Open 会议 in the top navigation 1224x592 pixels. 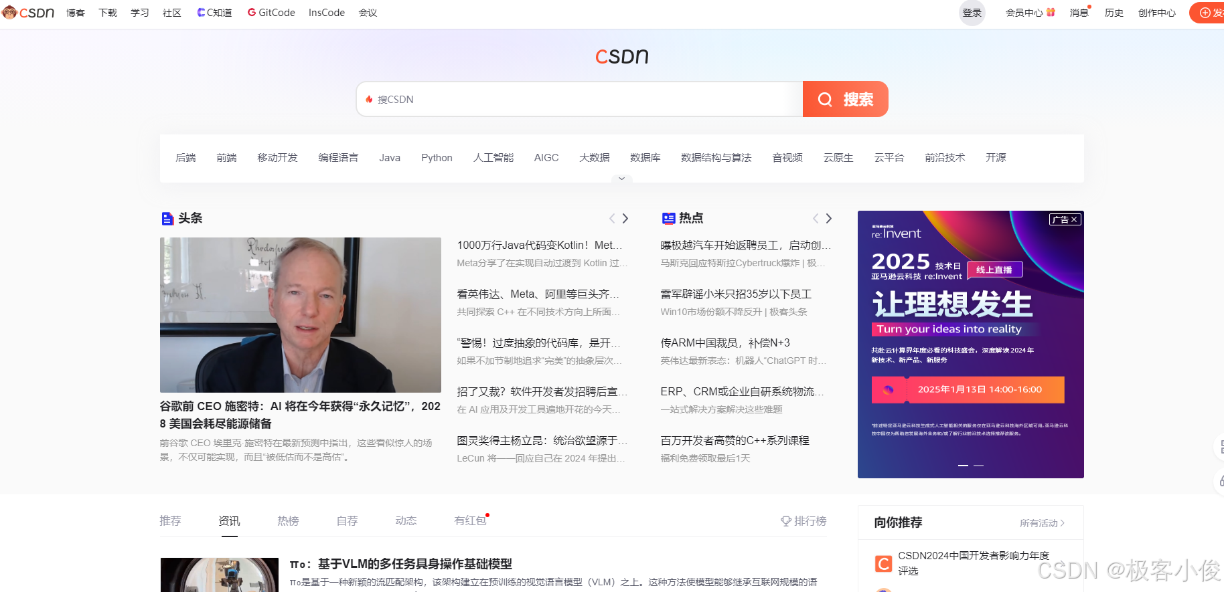click(368, 13)
